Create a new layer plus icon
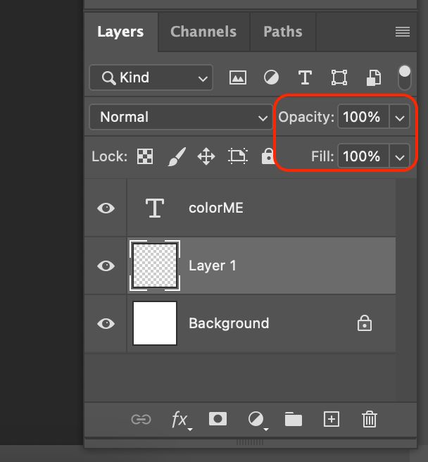This screenshot has height=462, width=428. (x=332, y=419)
